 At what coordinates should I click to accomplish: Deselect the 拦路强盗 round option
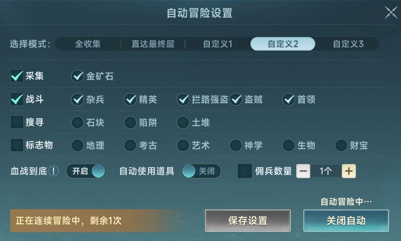183,100
